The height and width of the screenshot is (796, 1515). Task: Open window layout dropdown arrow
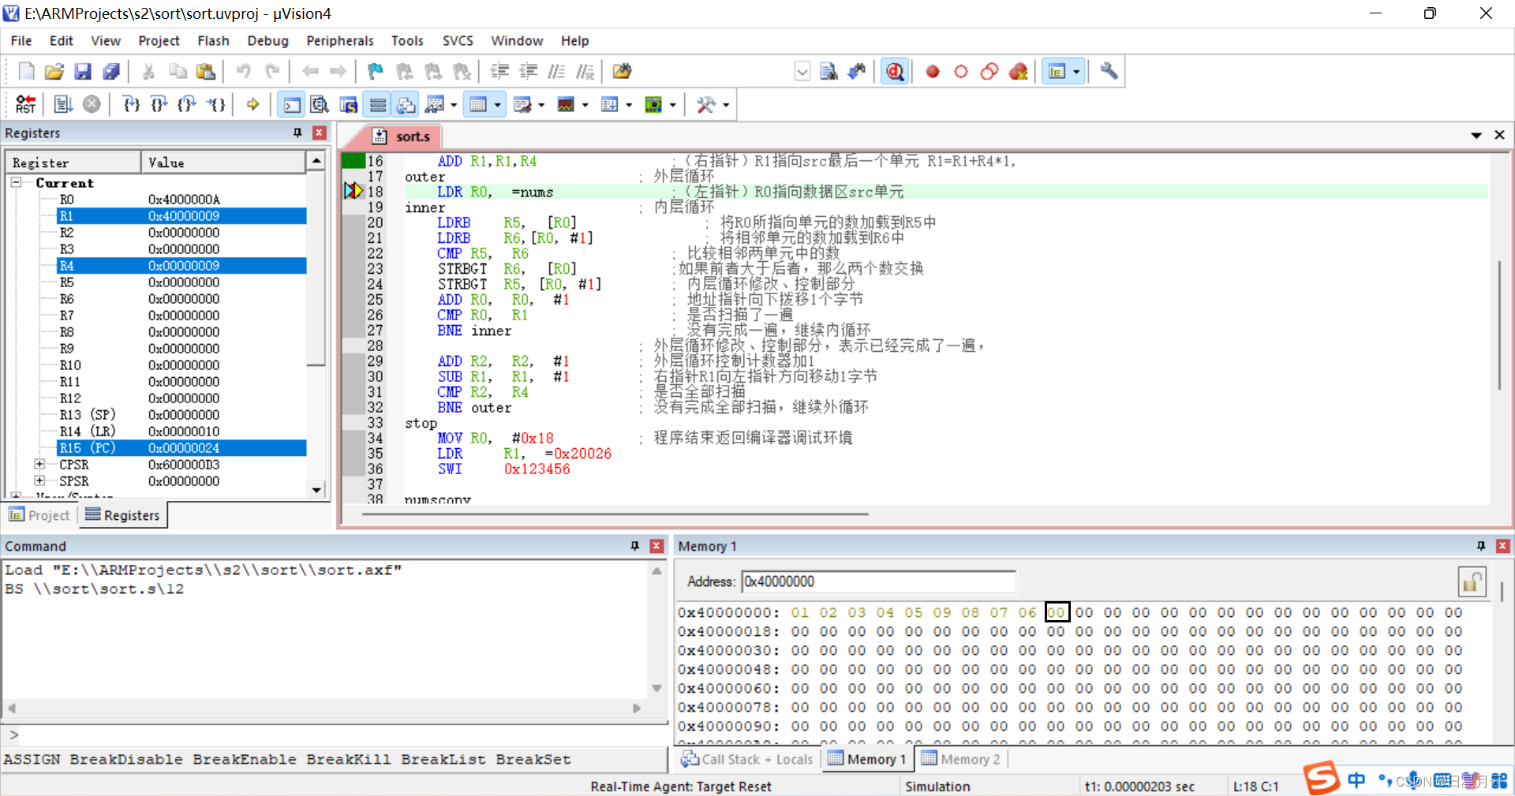click(x=1077, y=72)
